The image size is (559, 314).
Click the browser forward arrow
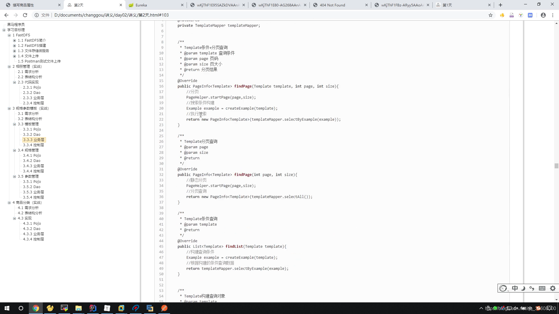pyautogui.click(x=16, y=15)
